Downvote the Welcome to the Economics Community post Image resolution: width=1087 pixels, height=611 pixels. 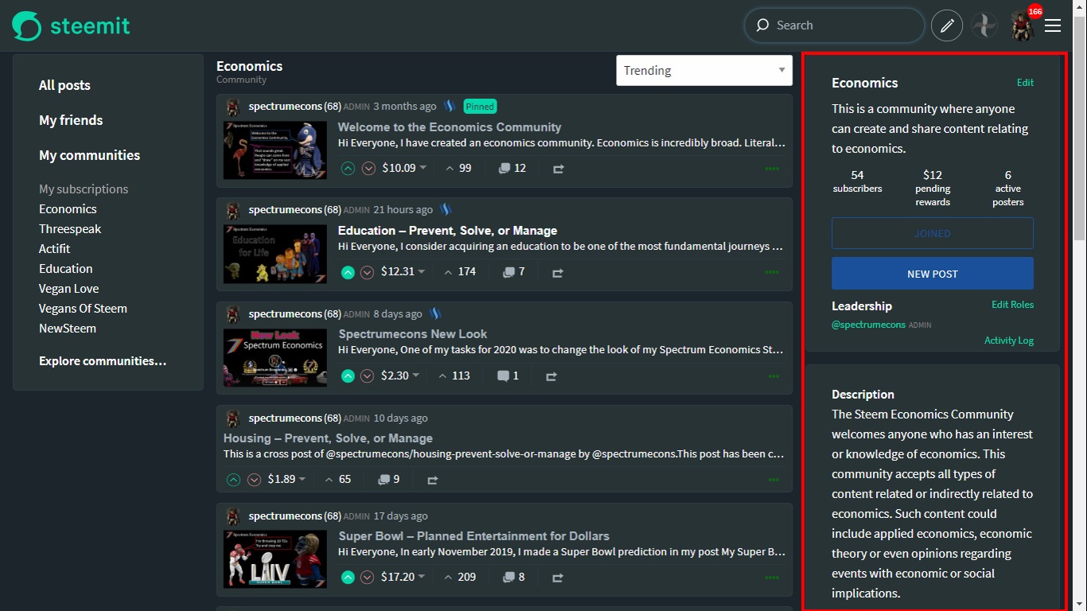[368, 168]
